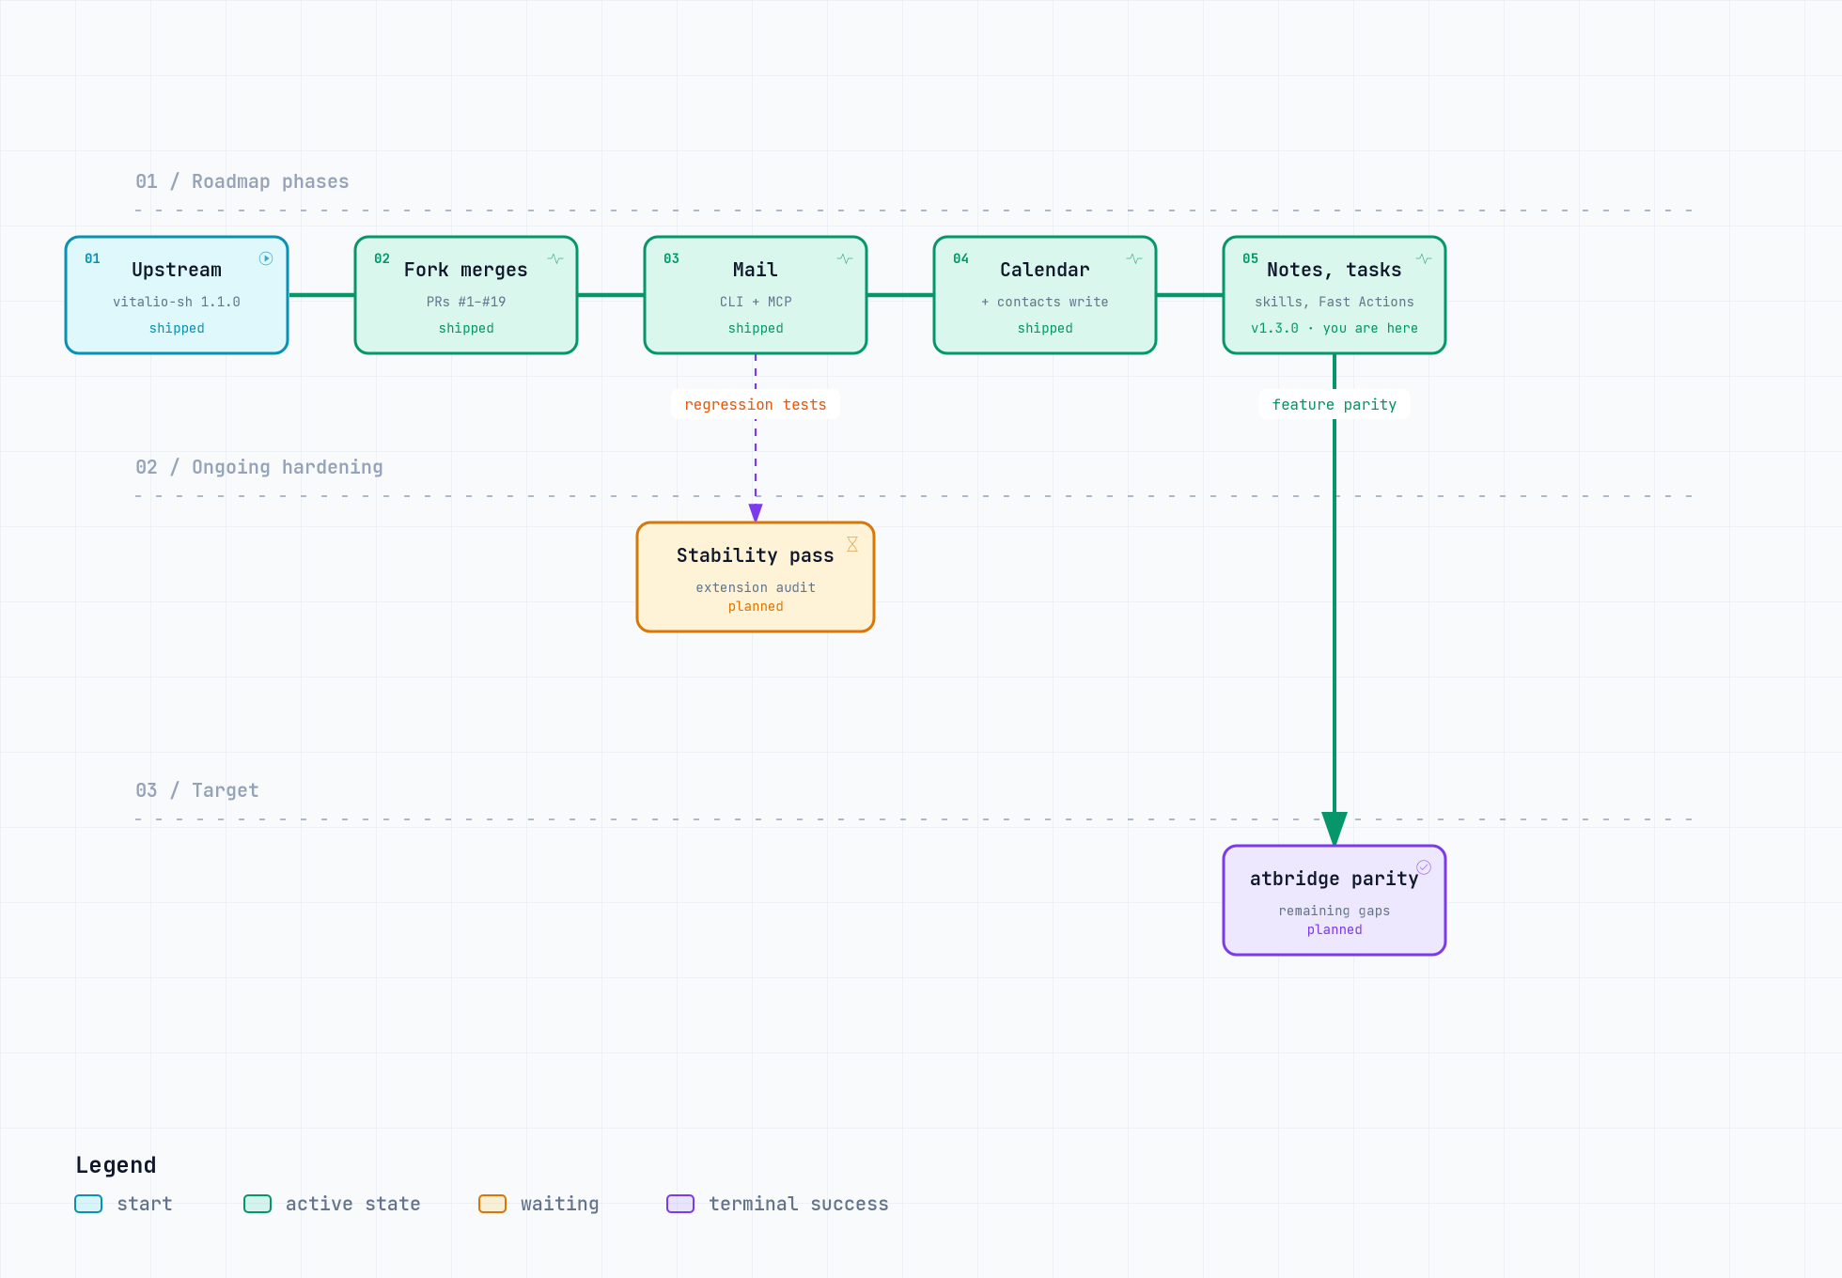Screen dimensions: 1842x1278
Task: Click the shipped status under Calendar
Action: (1045, 328)
